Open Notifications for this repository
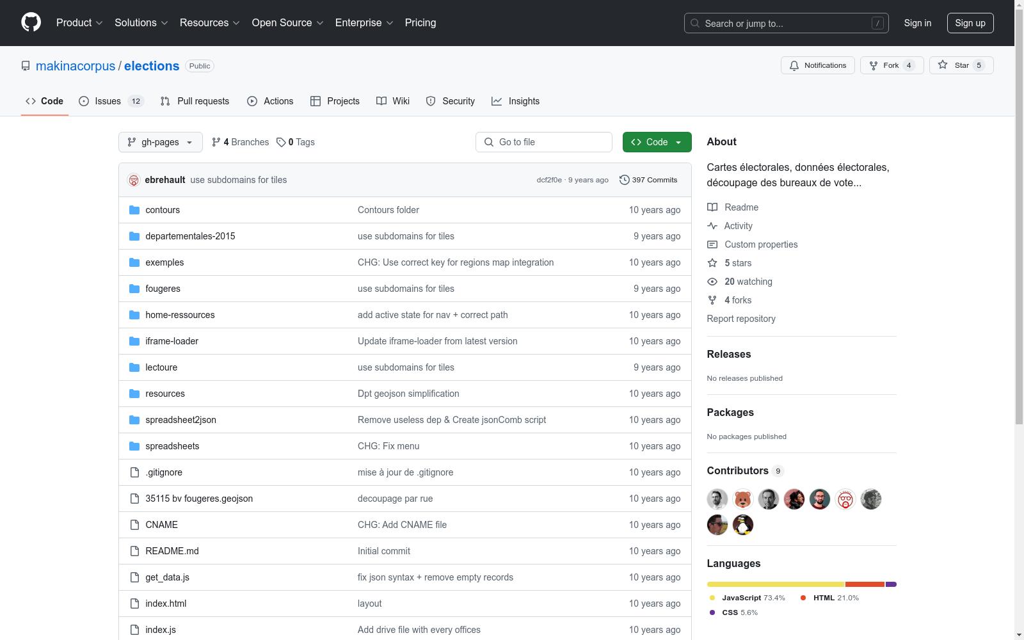This screenshot has height=640, width=1024. click(818, 65)
